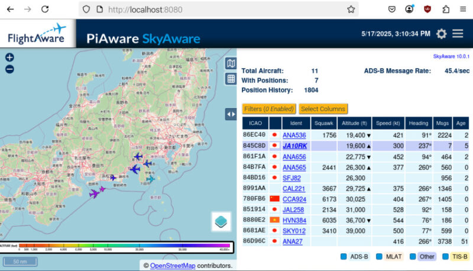Click the site shield protection icon
This screenshot has height=271, width=473.
[x=86, y=9]
